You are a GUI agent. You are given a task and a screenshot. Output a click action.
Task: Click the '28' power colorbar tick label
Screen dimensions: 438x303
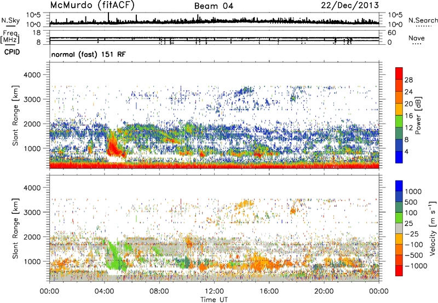coord(408,80)
